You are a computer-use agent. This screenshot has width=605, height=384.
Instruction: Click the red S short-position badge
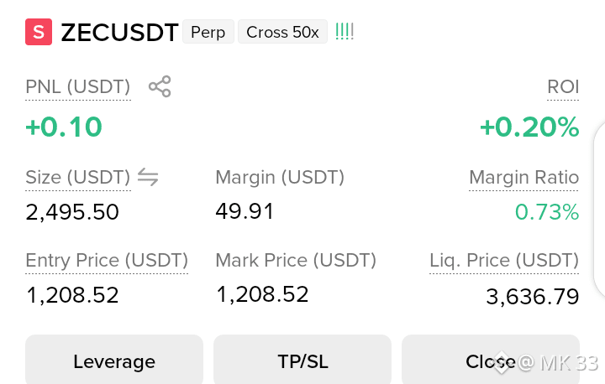pos(39,32)
